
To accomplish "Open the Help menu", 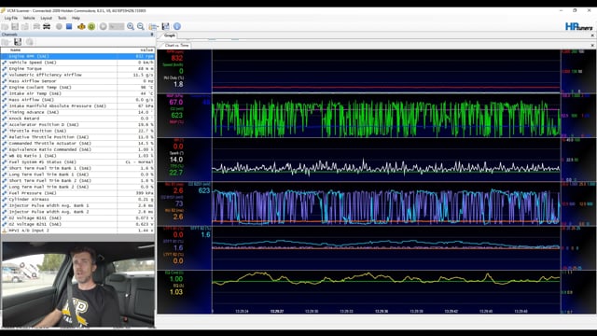I will pyautogui.click(x=76, y=18).
